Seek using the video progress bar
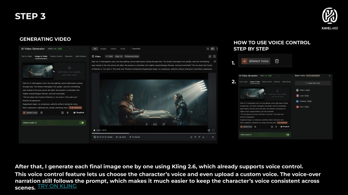348x195 pixels. 154,133
